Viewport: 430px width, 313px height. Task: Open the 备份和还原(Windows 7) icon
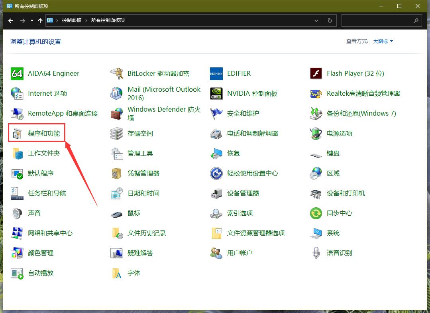click(316, 114)
